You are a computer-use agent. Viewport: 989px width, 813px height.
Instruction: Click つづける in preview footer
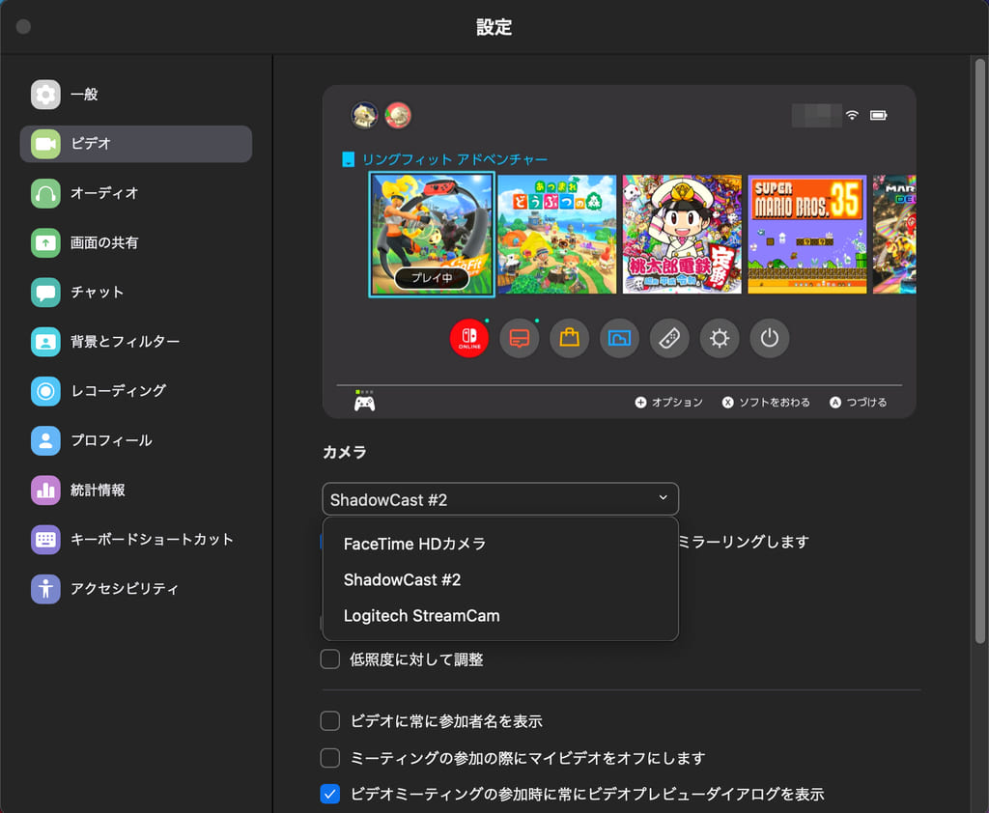click(x=858, y=403)
